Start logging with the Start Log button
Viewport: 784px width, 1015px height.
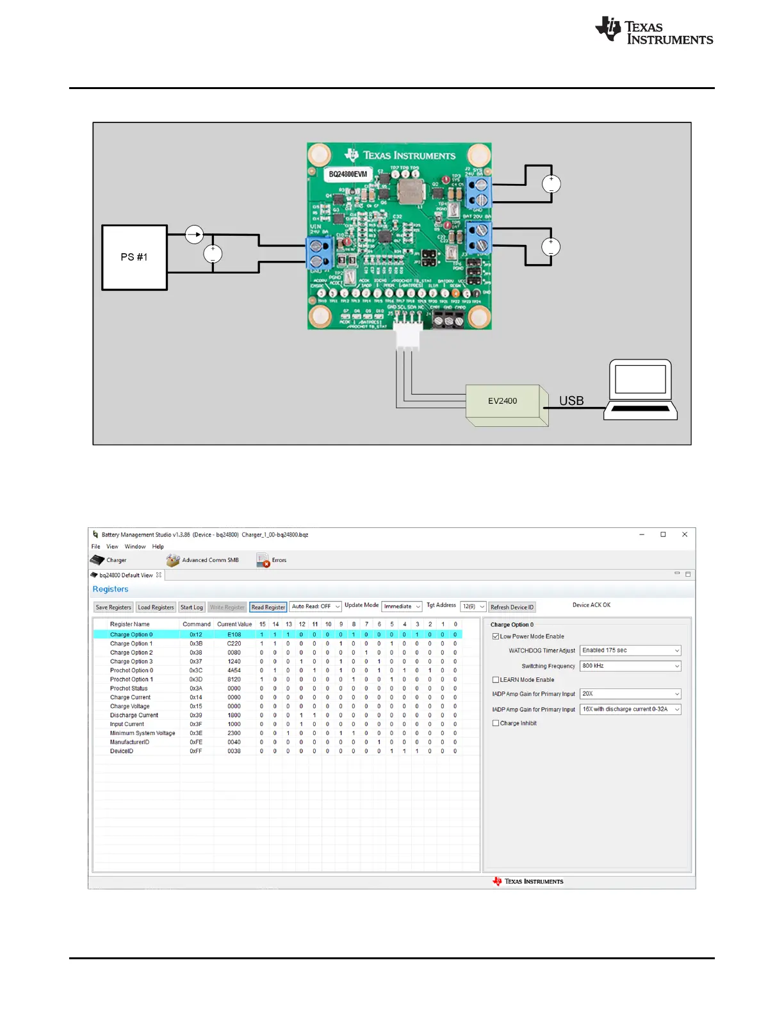(192, 607)
